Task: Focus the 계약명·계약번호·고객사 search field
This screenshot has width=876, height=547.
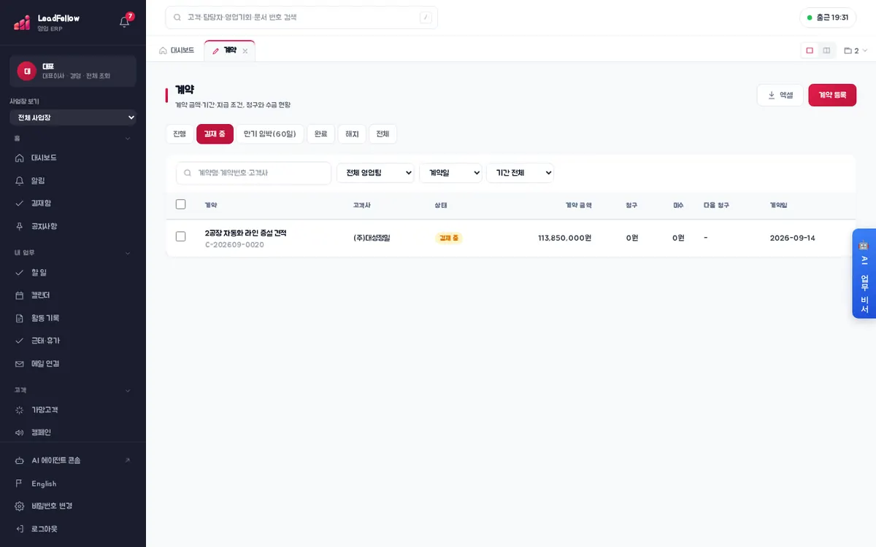Action: tap(253, 173)
